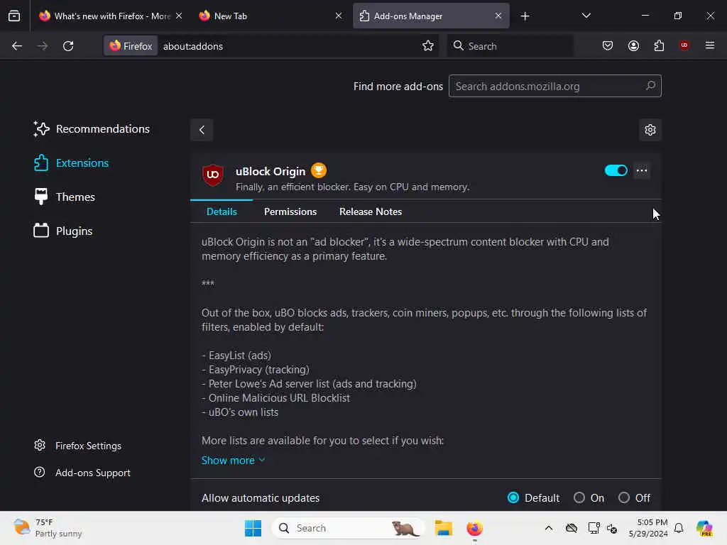
Task: Set automatic updates to On
Action: pyautogui.click(x=579, y=497)
